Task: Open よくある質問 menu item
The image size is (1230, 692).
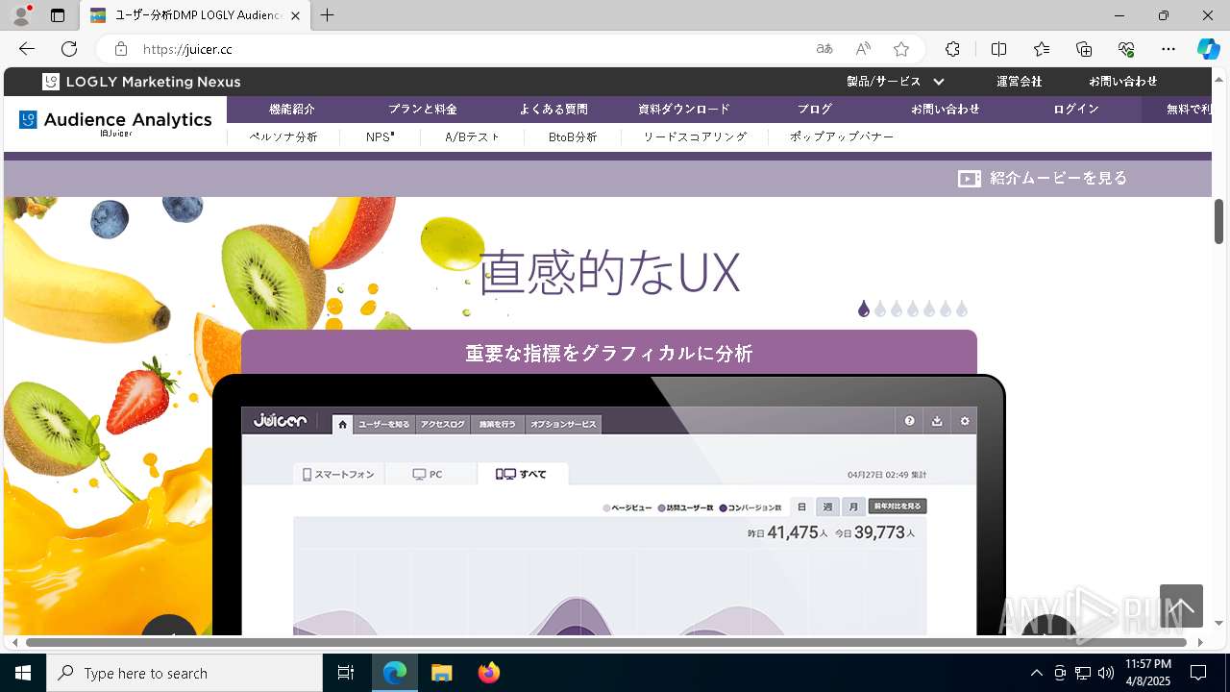Action: pos(553,110)
